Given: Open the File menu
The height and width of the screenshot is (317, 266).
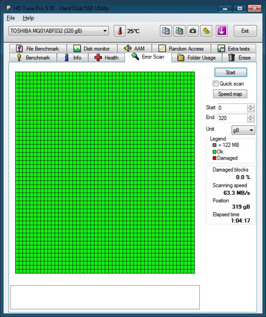Looking at the screenshot, I should point(11,18).
